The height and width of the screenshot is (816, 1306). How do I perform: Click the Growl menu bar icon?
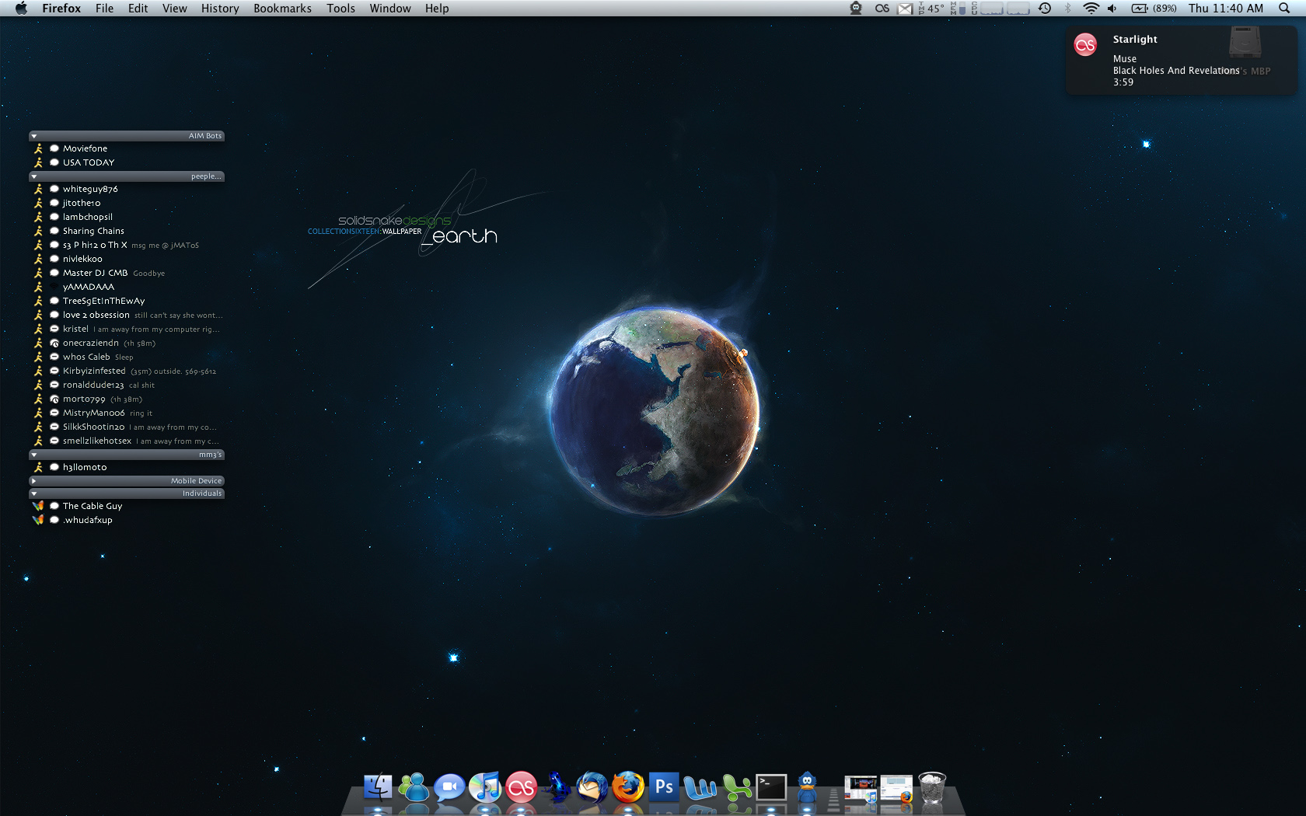(856, 8)
